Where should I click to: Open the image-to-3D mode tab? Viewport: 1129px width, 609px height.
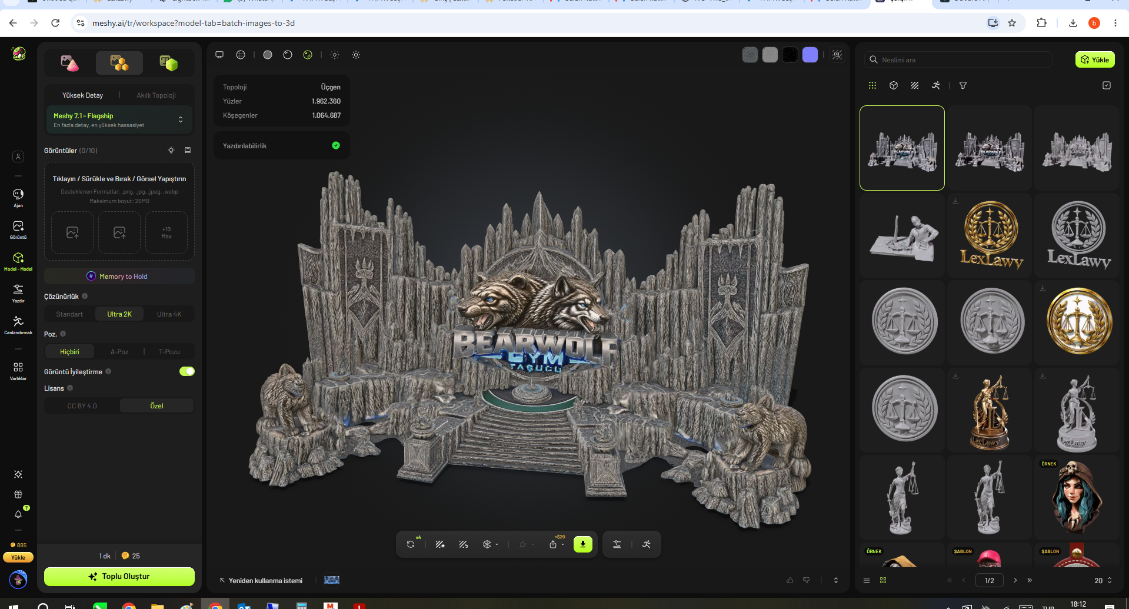point(69,63)
